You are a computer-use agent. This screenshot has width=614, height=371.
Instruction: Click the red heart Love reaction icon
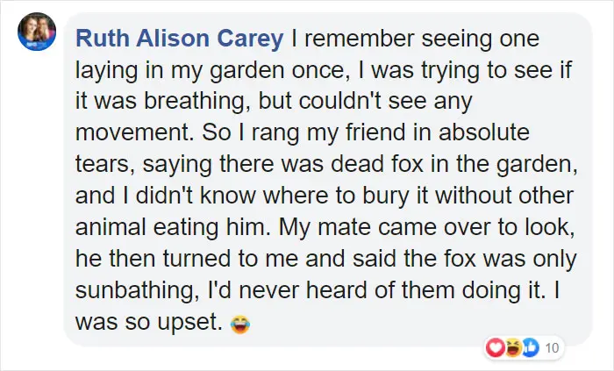pyautogui.click(x=493, y=349)
